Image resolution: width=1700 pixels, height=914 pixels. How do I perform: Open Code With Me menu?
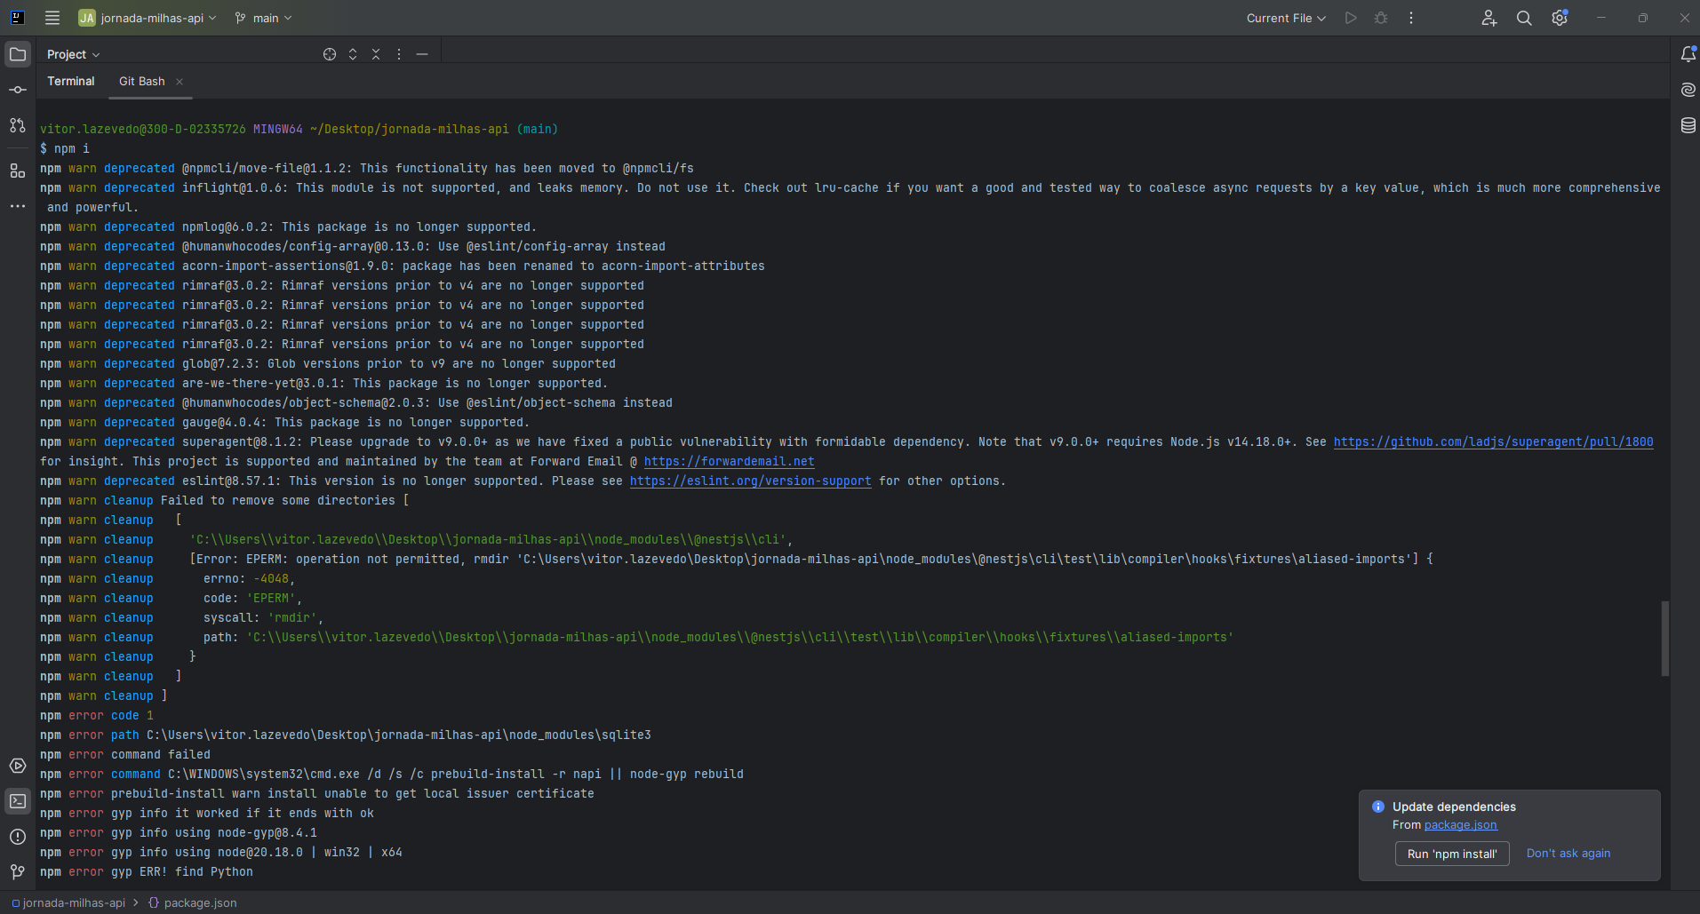coord(1489,18)
